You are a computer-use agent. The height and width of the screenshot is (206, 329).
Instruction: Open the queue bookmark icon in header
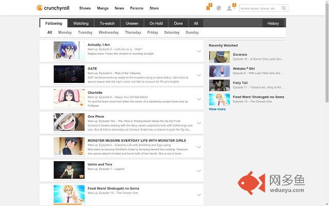pyautogui.click(x=208, y=8)
